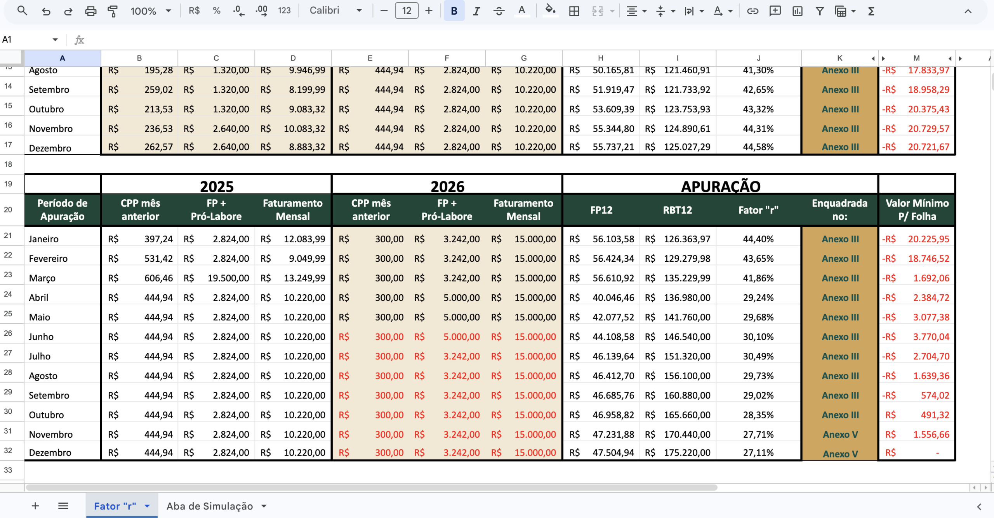Click the font size field
This screenshot has height=518, width=994.
pyautogui.click(x=407, y=11)
